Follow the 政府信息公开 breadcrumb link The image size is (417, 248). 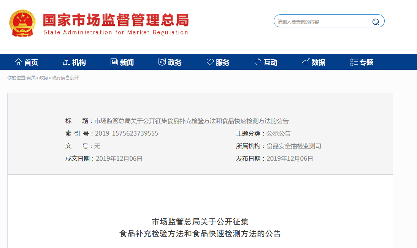click(x=65, y=77)
